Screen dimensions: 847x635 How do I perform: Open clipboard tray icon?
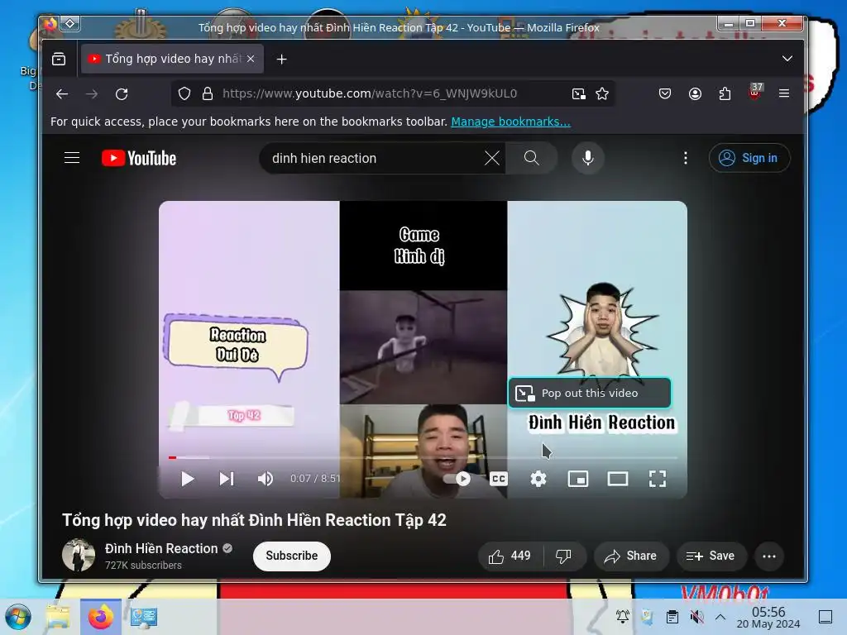pyautogui.click(x=672, y=617)
